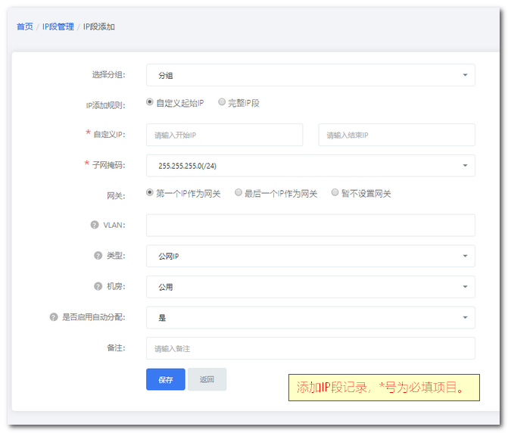
Task: Click the IP添加规则: label
Action: coord(106,105)
